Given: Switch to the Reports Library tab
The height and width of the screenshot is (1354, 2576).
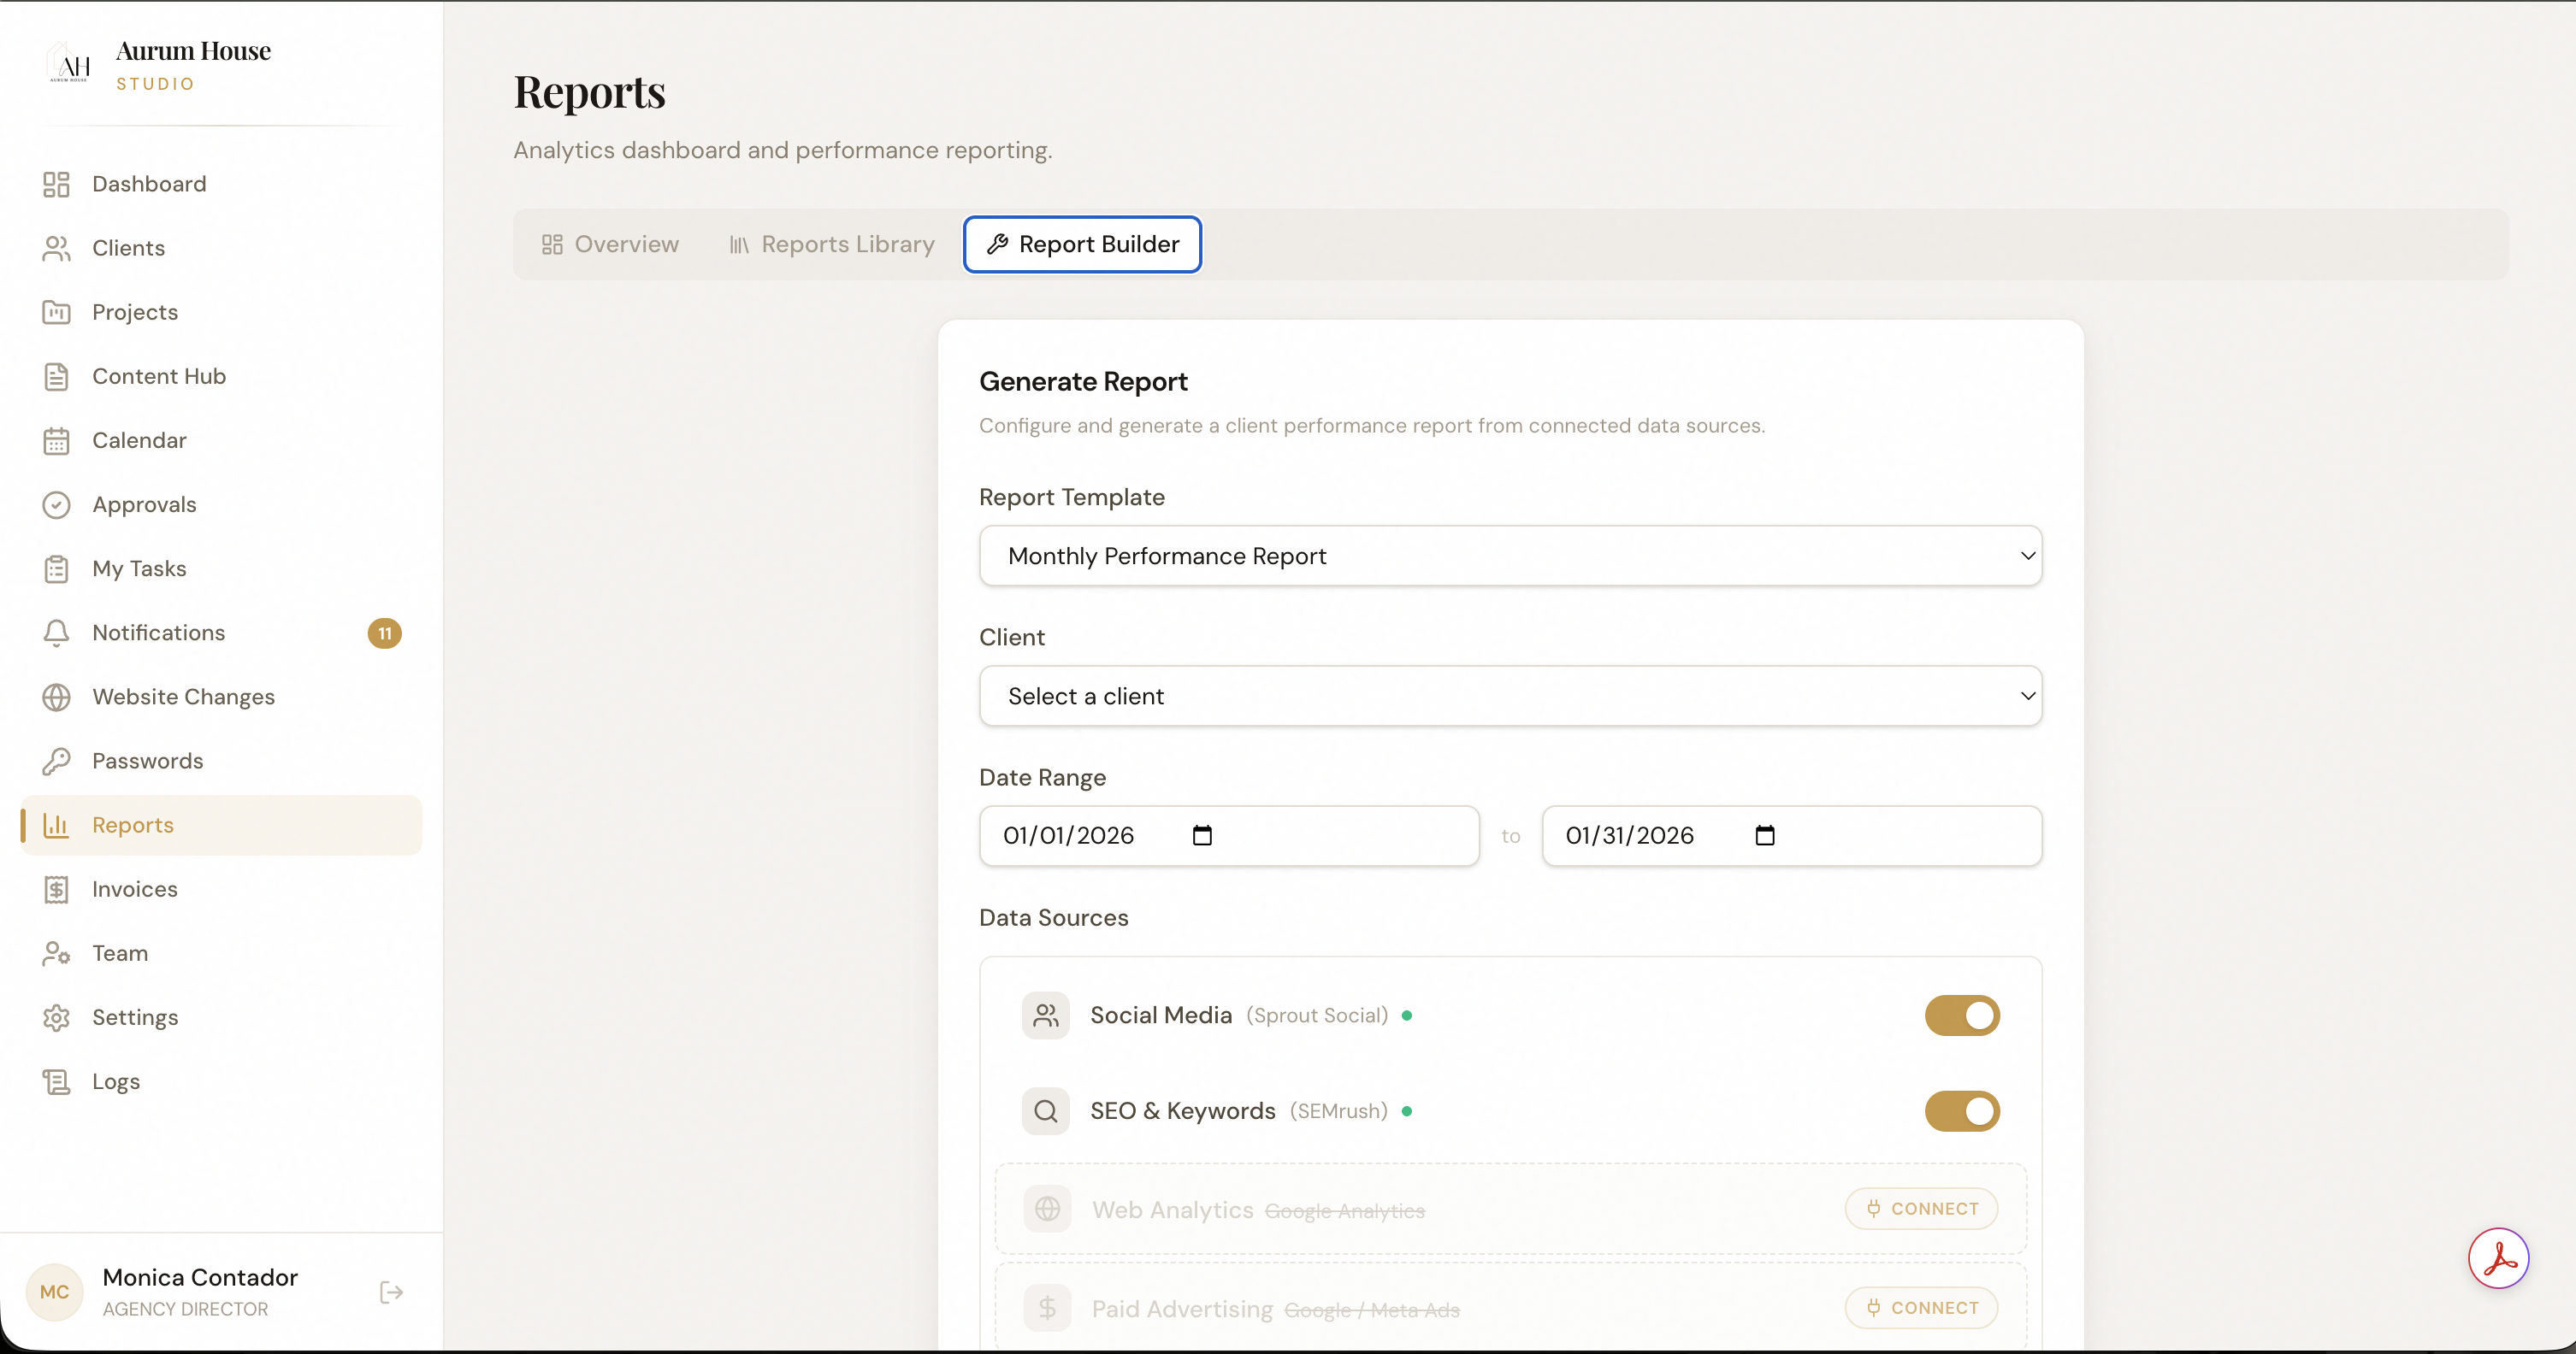Looking at the screenshot, I should tap(832, 244).
